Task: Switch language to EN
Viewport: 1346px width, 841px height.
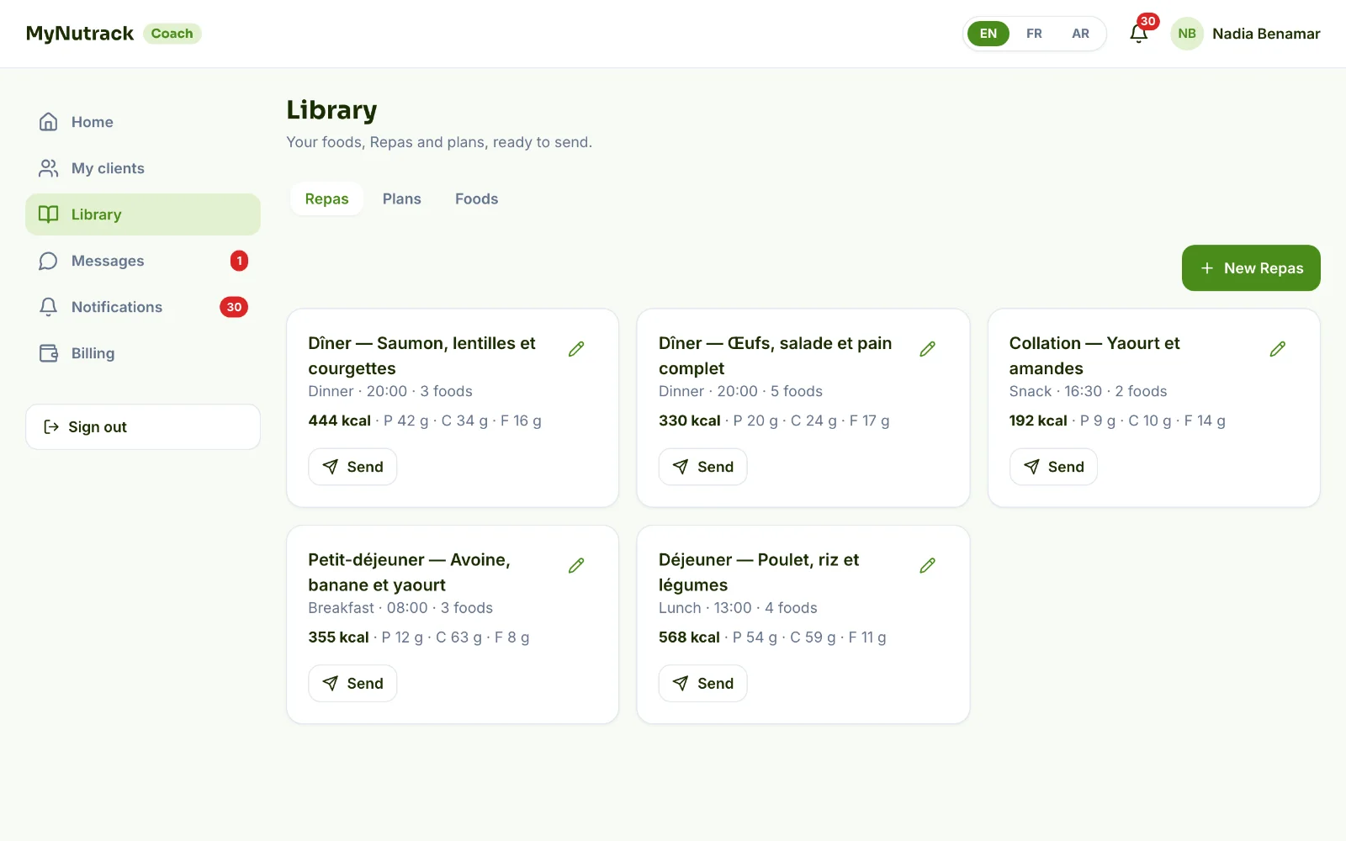Action: [x=988, y=34]
